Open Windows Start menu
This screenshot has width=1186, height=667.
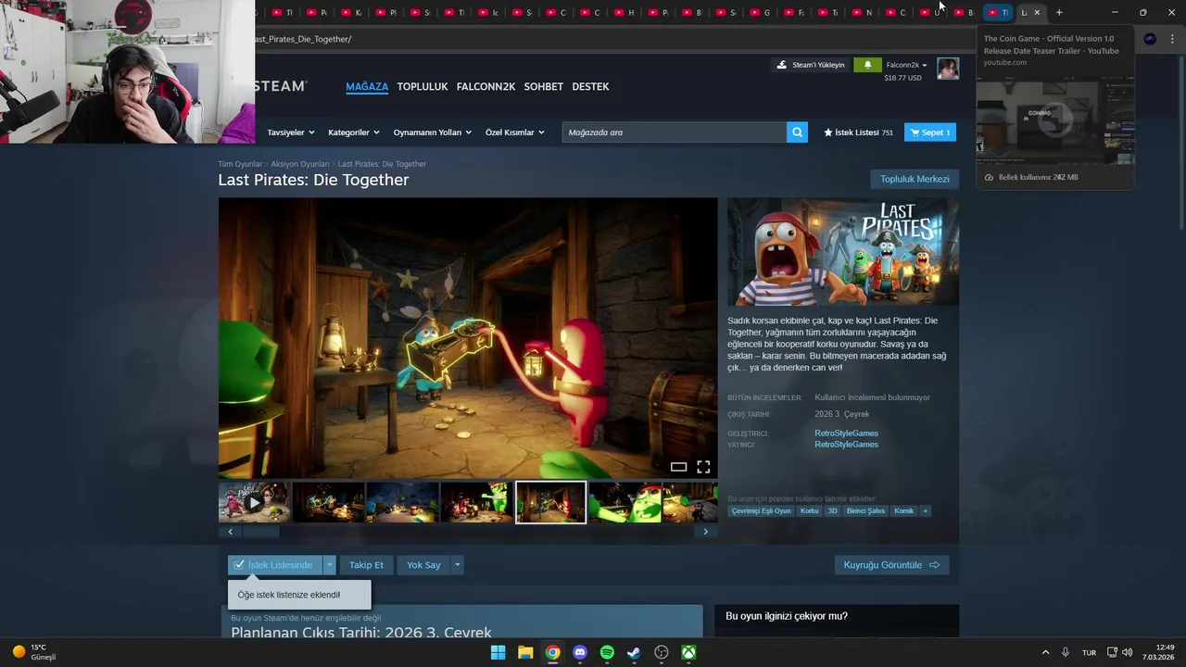(498, 652)
